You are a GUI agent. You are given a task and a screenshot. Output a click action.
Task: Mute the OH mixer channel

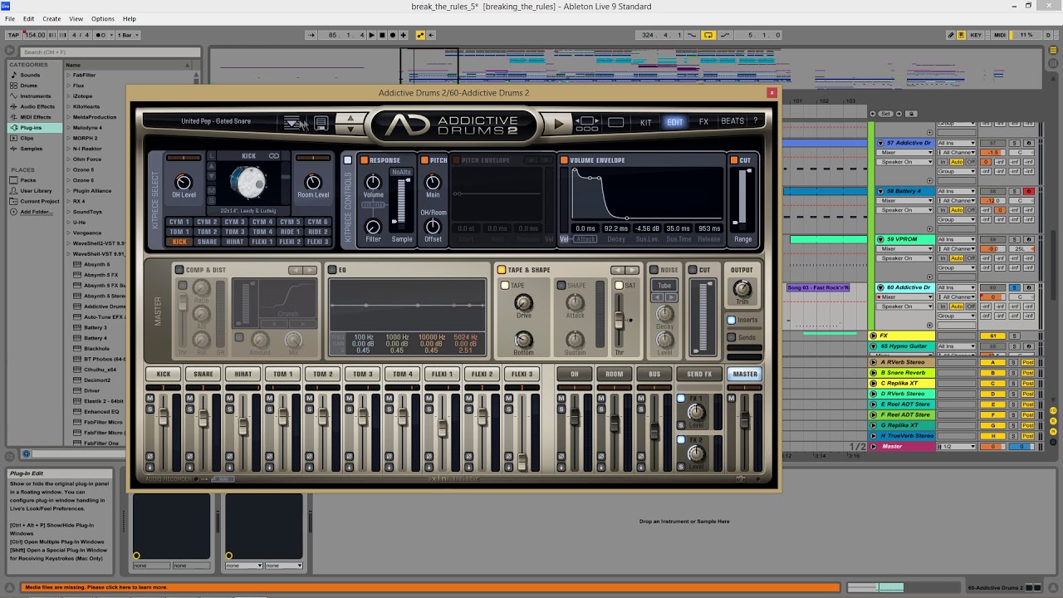(x=561, y=399)
